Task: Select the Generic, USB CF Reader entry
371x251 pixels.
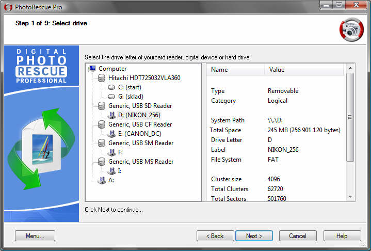Action: pyautogui.click(x=140, y=124)
